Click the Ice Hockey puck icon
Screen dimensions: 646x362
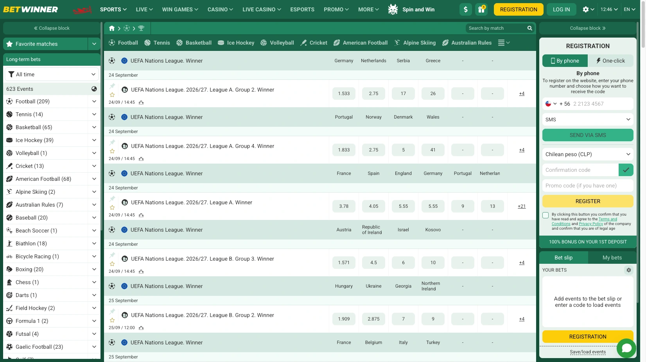(221, 43)
